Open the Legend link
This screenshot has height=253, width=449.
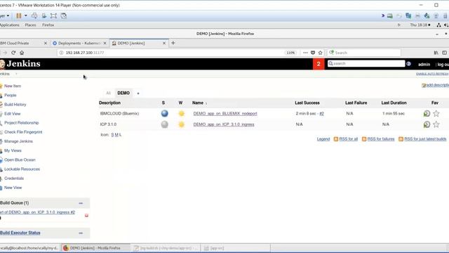pyautogui.click(x=323, y=139)
